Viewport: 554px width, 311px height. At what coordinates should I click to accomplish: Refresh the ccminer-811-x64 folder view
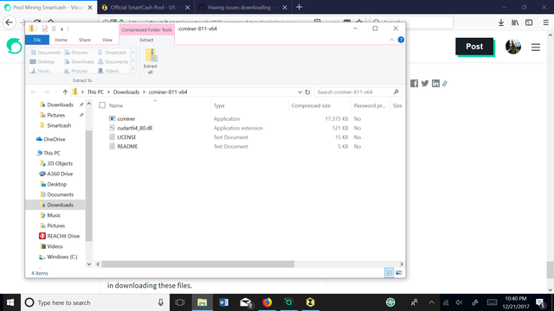(307, 92)
